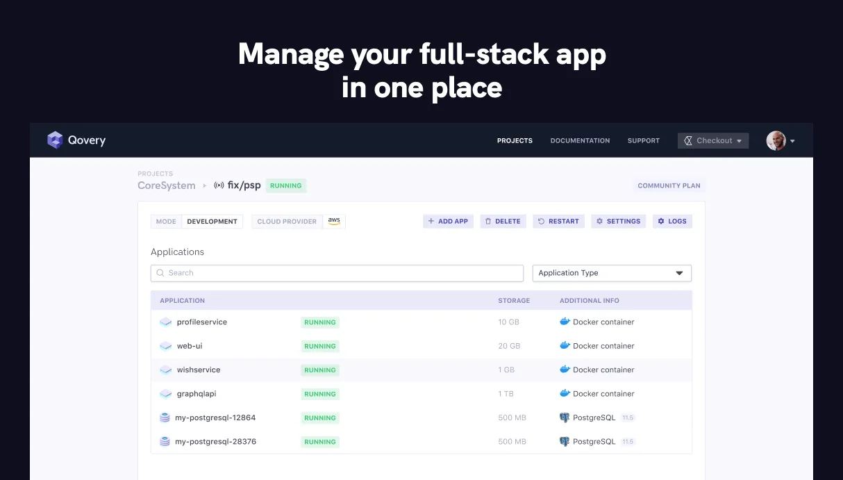Click the user avatar photo
The width and height of the screenshot is (843, 480).
click(x=776, y=140)
